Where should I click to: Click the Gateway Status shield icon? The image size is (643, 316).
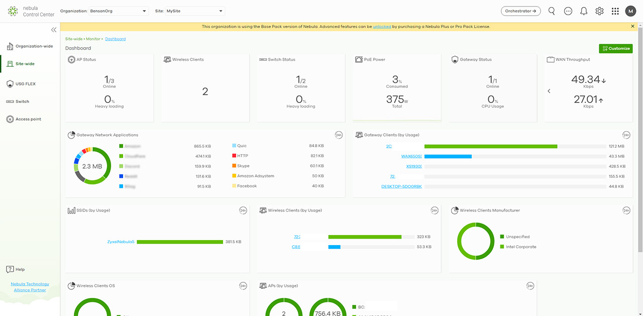click(455, 59)
